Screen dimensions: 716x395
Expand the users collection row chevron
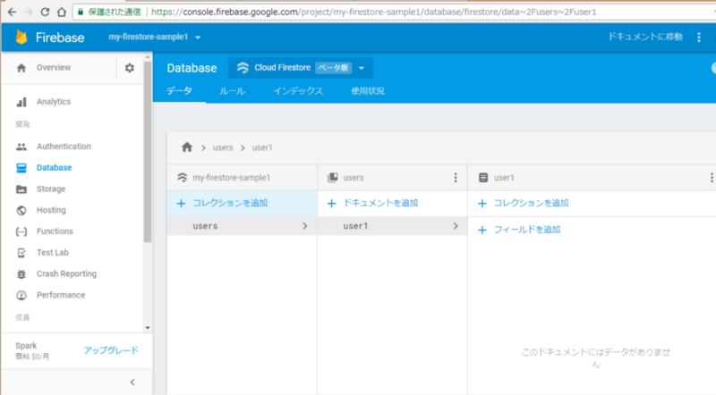(x=305, y=226)
